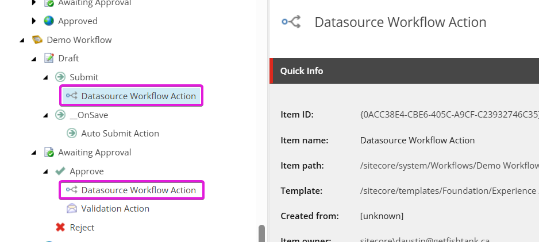539x242 pixels.
Task: Click the Datasource Workflow Action page title
Action: tap(401, 22)
